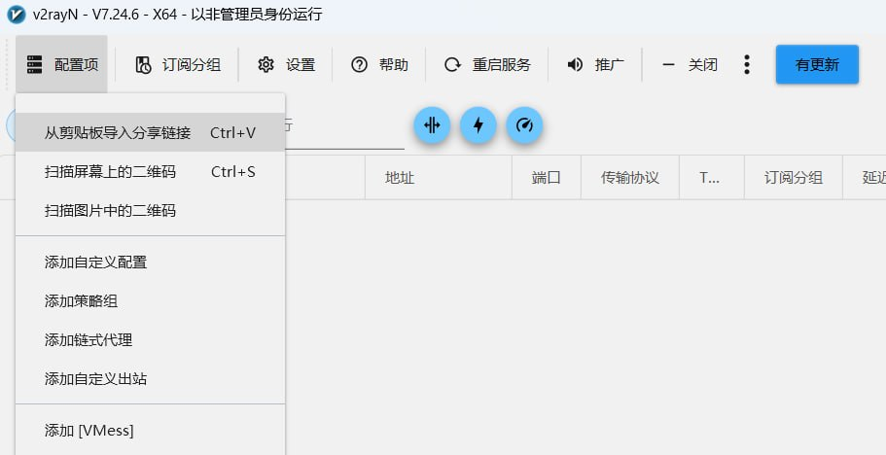The image size is (886, 455).
Task: Select 添加 [VMess] menu entry
Action: [x=151, y=431]
